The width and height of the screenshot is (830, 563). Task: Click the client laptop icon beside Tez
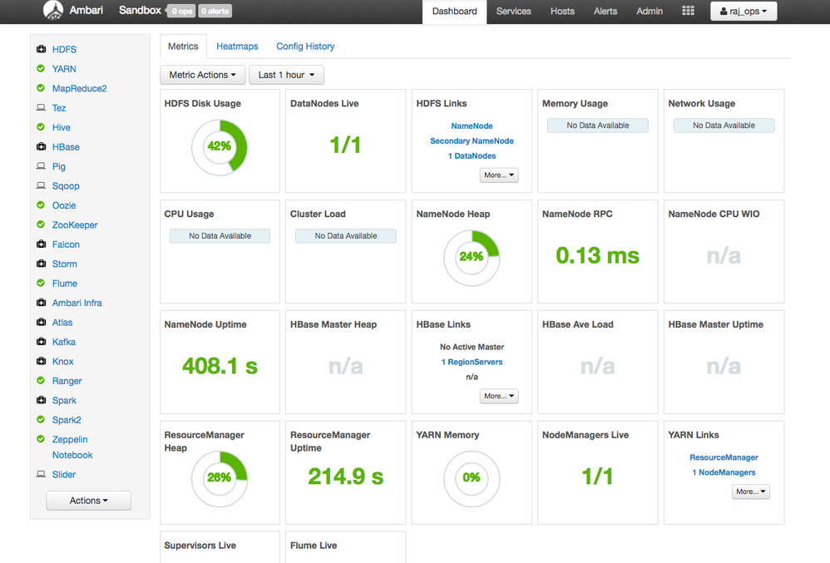(x=41, y=108)
